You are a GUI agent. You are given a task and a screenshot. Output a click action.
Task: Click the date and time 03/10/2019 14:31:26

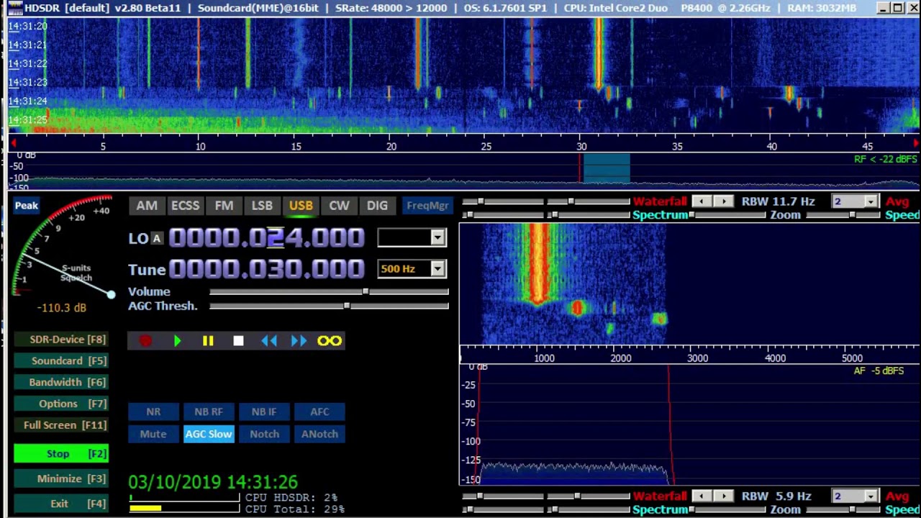[213, 482]
